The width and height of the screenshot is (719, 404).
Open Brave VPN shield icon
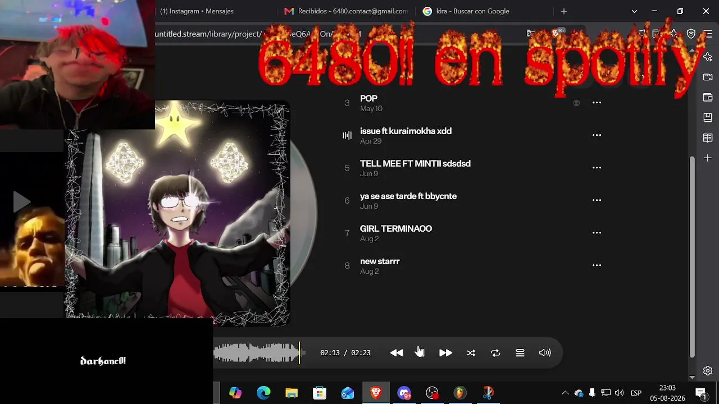click(x=691, y=34)
